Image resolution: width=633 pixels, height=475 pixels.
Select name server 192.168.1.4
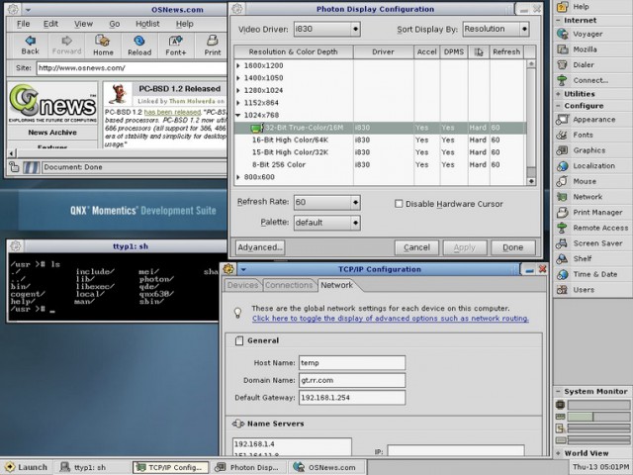(292, 444)
